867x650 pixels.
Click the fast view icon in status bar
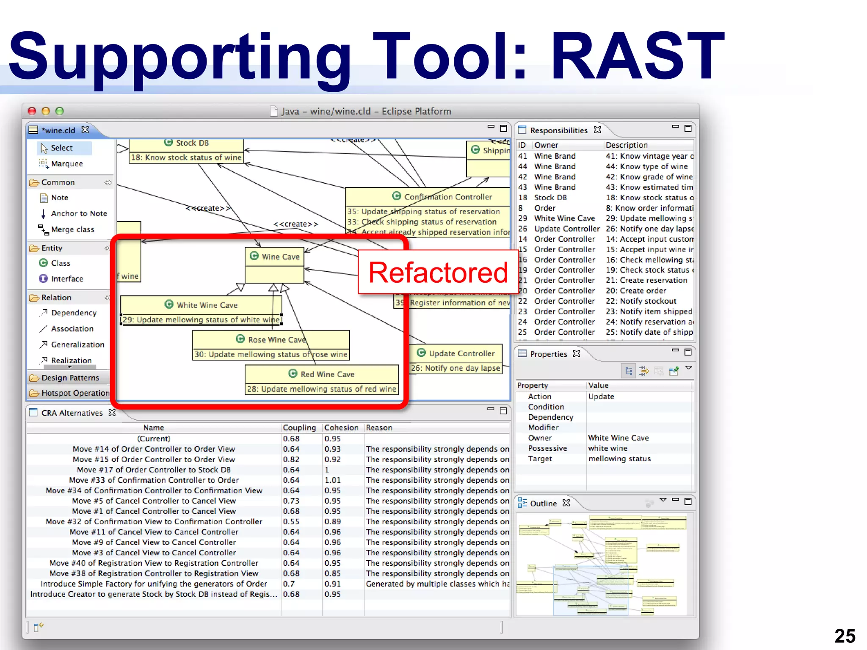39,627
